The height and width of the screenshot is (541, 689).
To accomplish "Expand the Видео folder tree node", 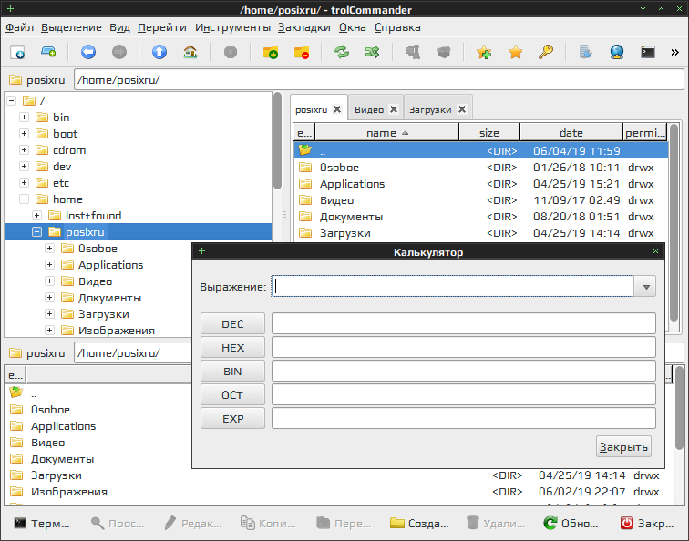I will 50,281.
